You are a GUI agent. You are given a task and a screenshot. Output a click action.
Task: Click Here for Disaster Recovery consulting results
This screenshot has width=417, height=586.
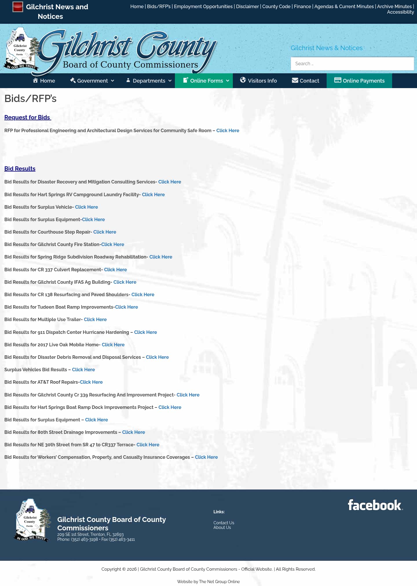click(170, 182)
